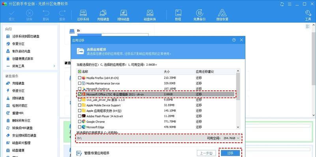Click the 重做 (redo) toolbar icon
The height and width of the screenshot is (157, 316).
pos(62,15)
